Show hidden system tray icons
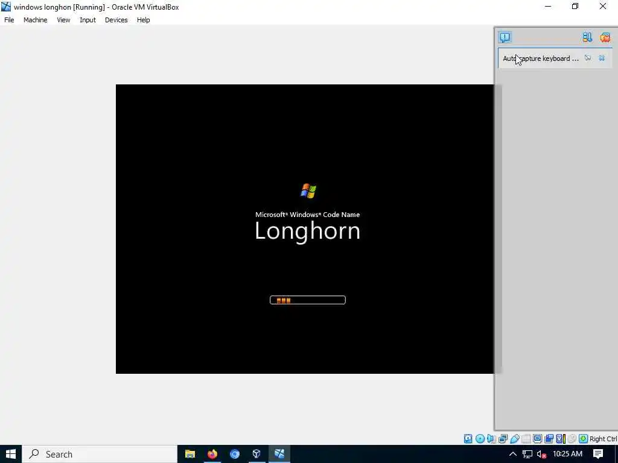 (513, 454)
